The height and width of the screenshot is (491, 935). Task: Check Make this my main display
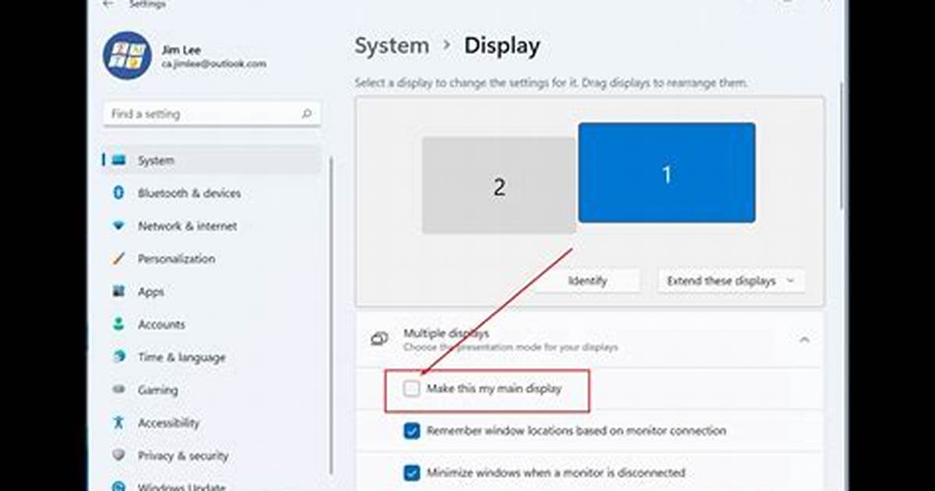coord(411,389)
